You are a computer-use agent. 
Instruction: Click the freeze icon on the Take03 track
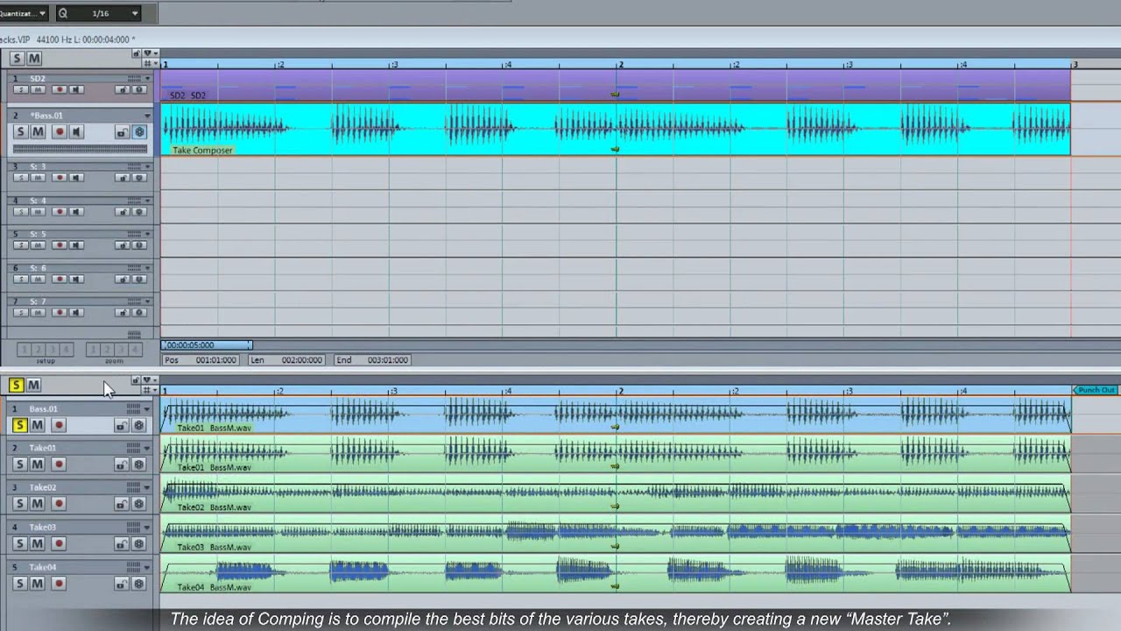[138, 544]
